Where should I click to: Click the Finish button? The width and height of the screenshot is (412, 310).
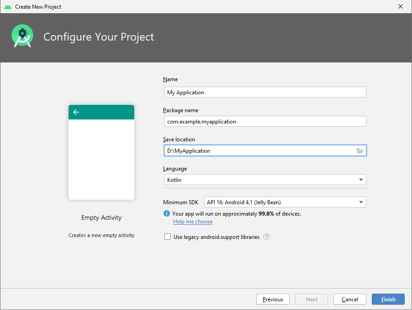tap(388, 299)
